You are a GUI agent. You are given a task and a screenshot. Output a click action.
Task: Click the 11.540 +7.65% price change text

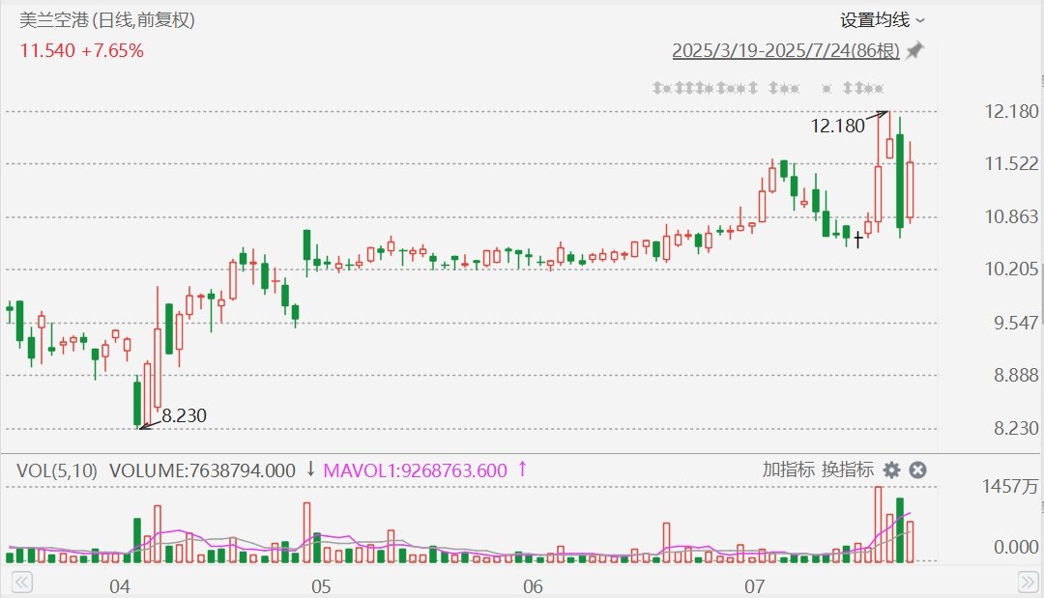[82, 50]
